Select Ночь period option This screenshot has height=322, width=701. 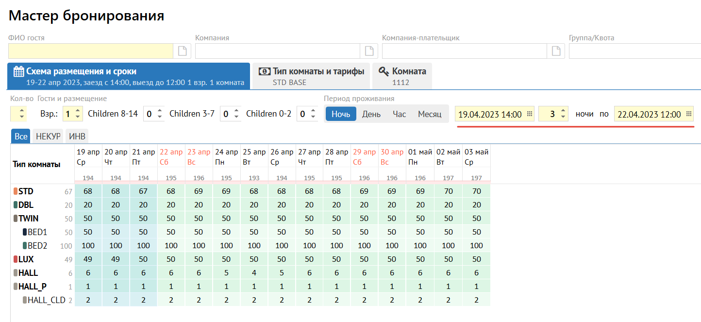[x=340, y=114]
